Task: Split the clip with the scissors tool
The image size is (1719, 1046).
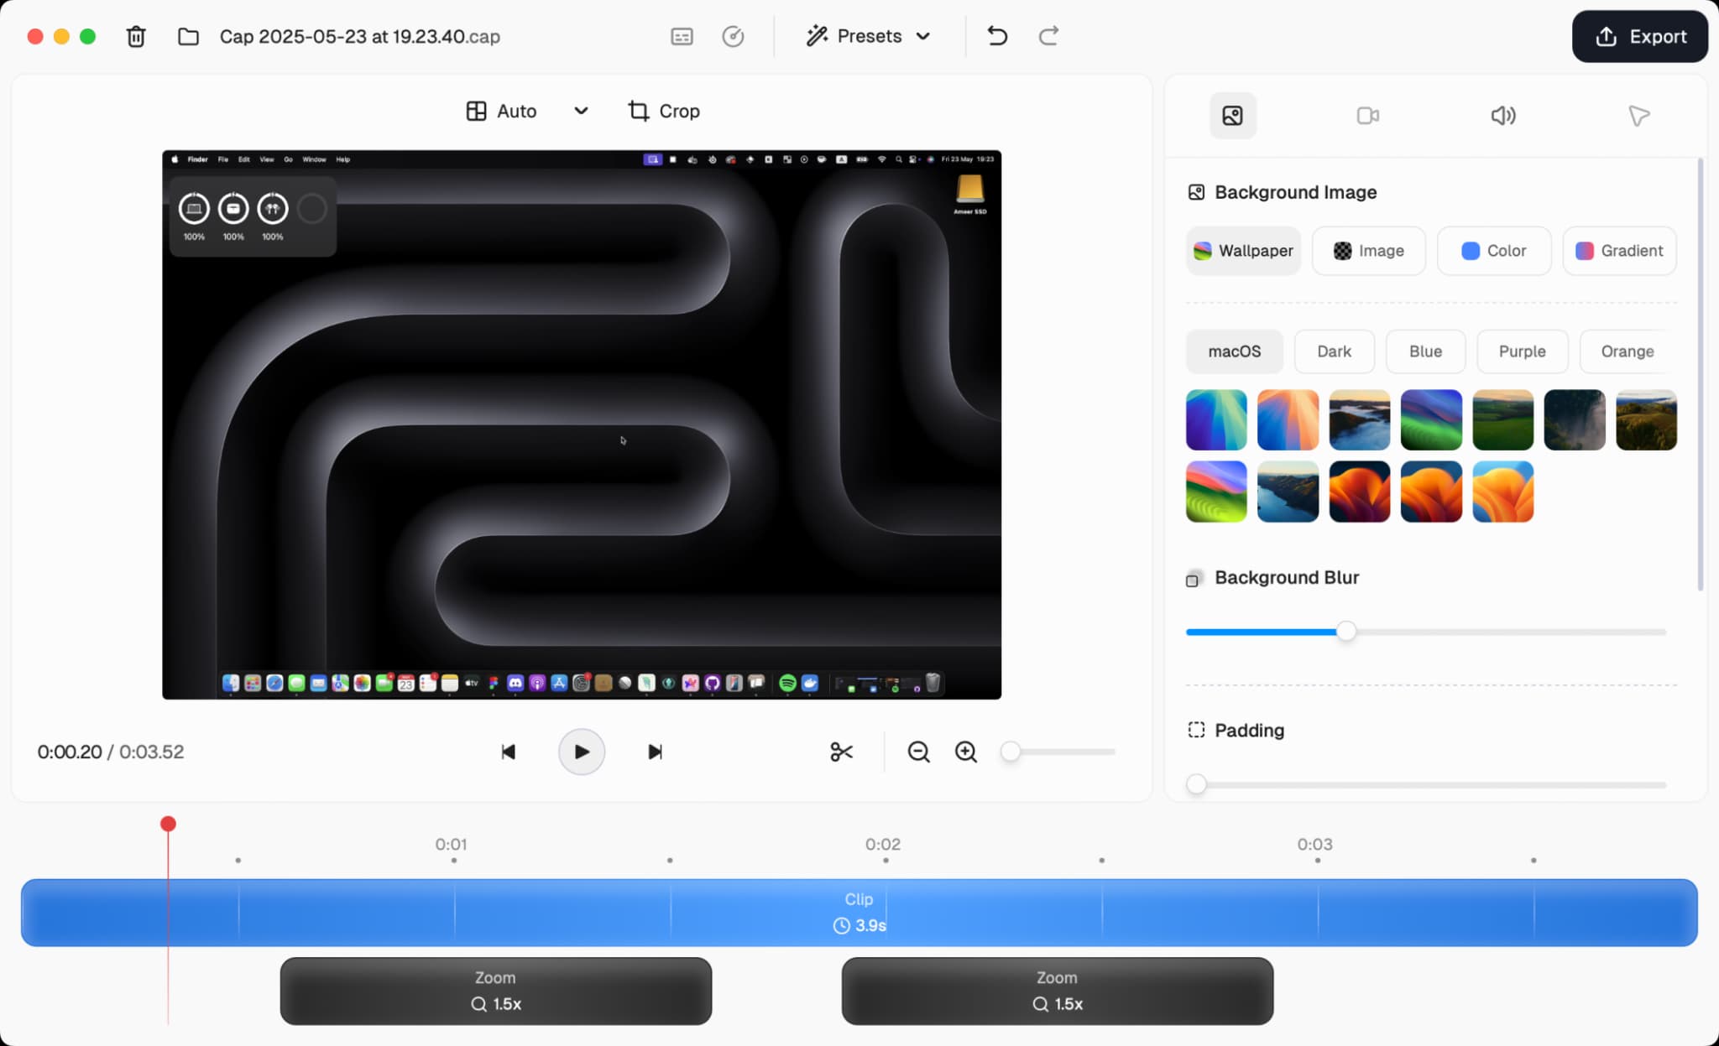Action: coord(842,752)
